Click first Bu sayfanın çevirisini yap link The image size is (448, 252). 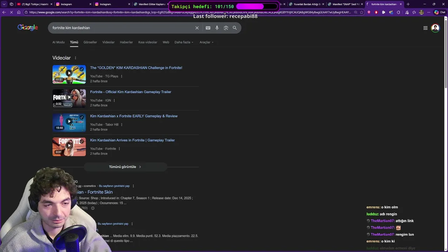tap(114, 186)
